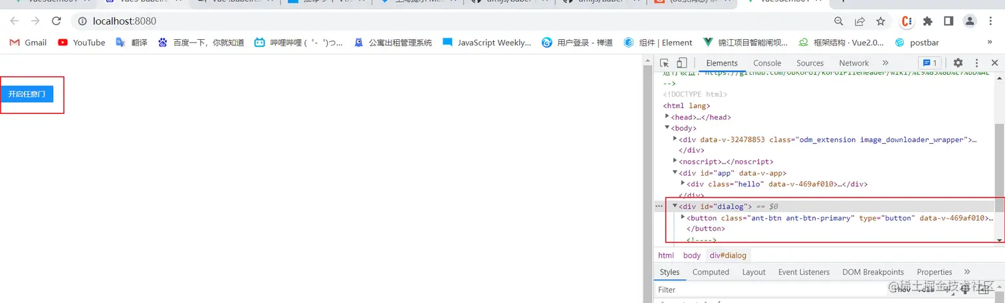Collapse the div id=app node
Image resolution: width=1005 pixels, height=303 pixels.
pos(675,172)
